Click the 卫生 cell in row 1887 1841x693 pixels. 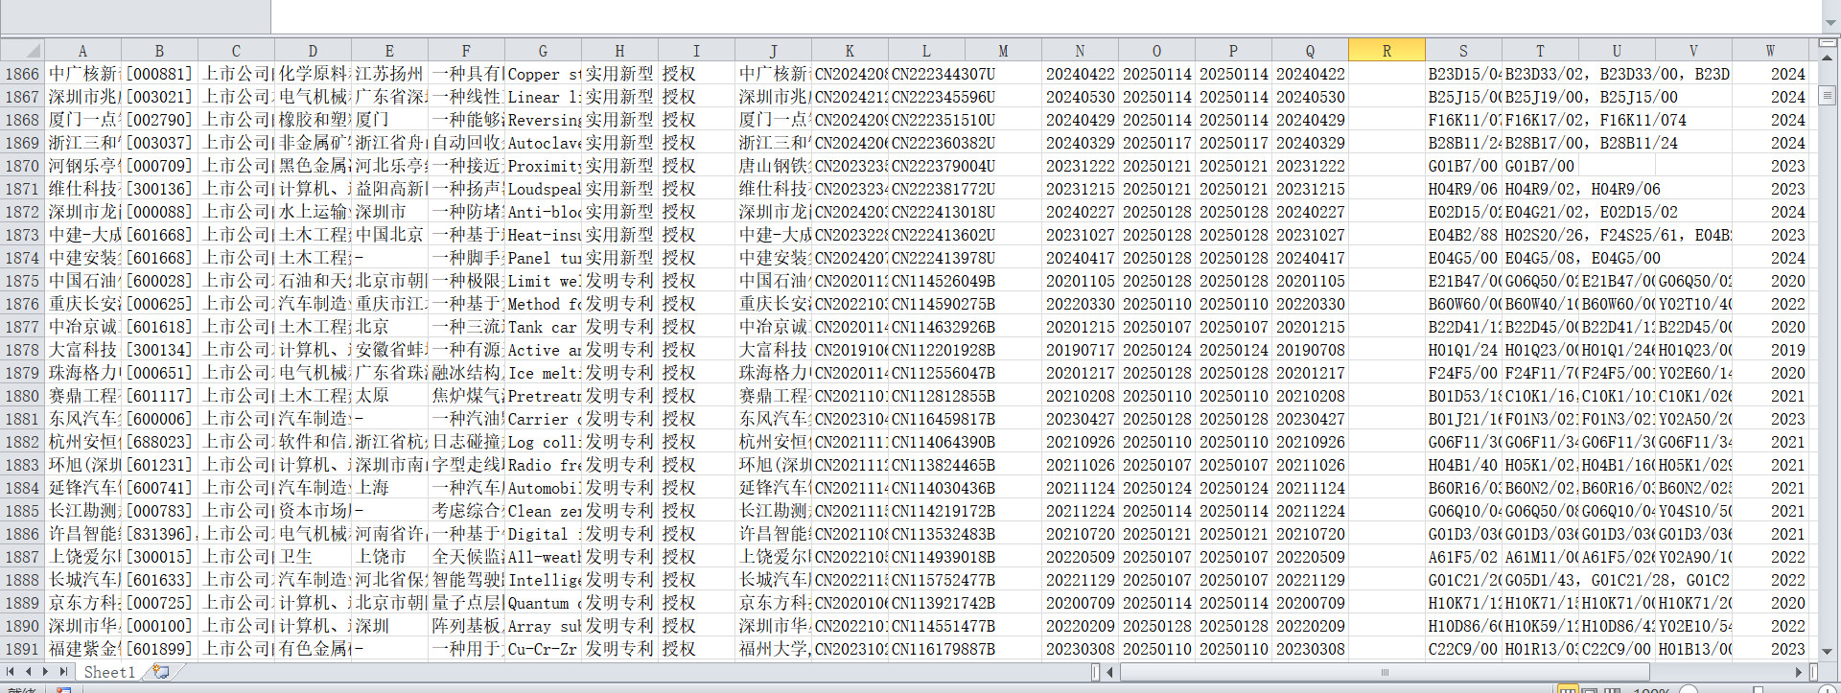coord(313,557)
